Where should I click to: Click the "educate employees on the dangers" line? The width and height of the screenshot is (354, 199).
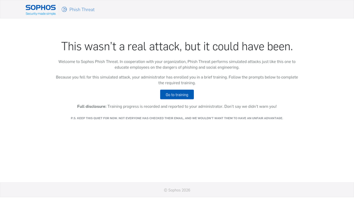(177, 67)
